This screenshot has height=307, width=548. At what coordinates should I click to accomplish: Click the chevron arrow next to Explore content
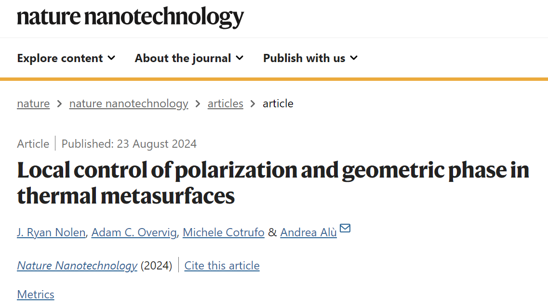[111, 58]
